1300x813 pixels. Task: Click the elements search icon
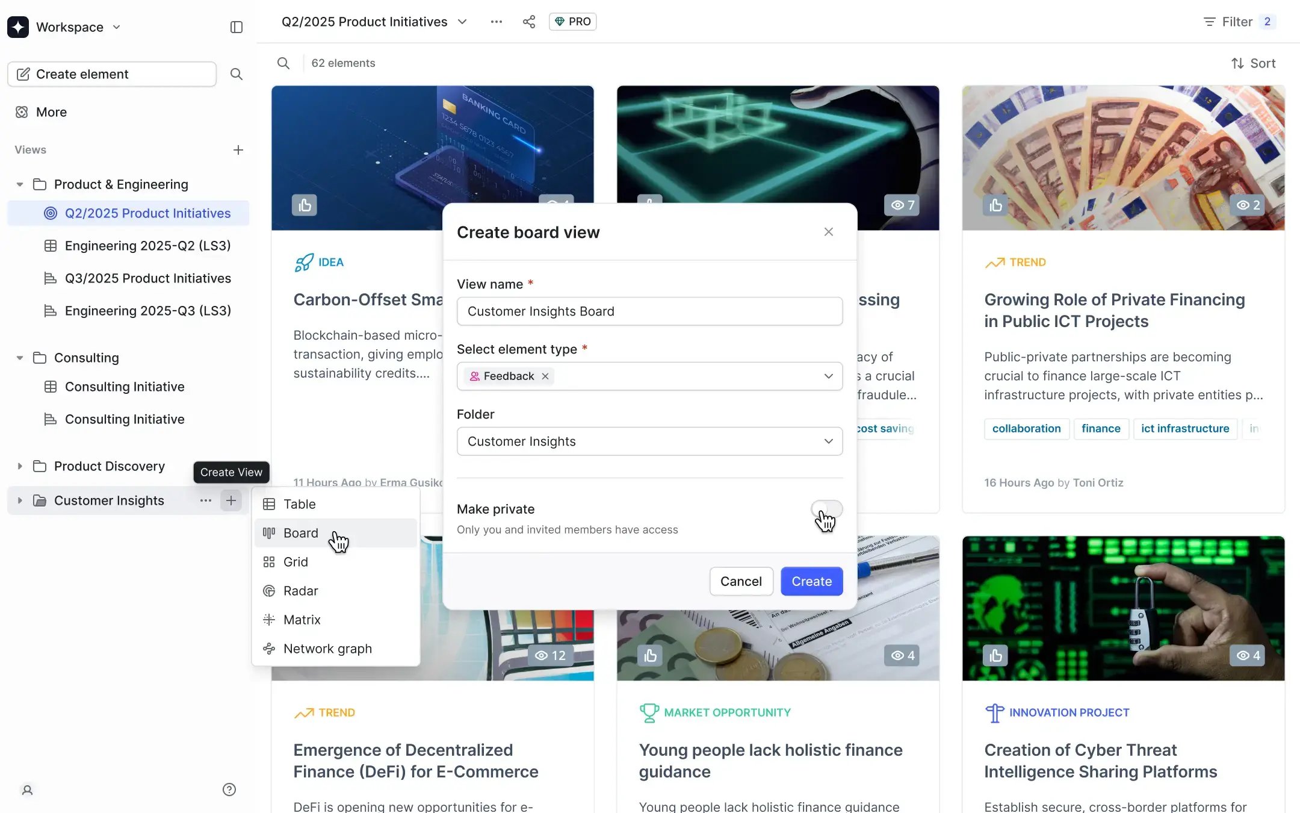tap(283, 63)
